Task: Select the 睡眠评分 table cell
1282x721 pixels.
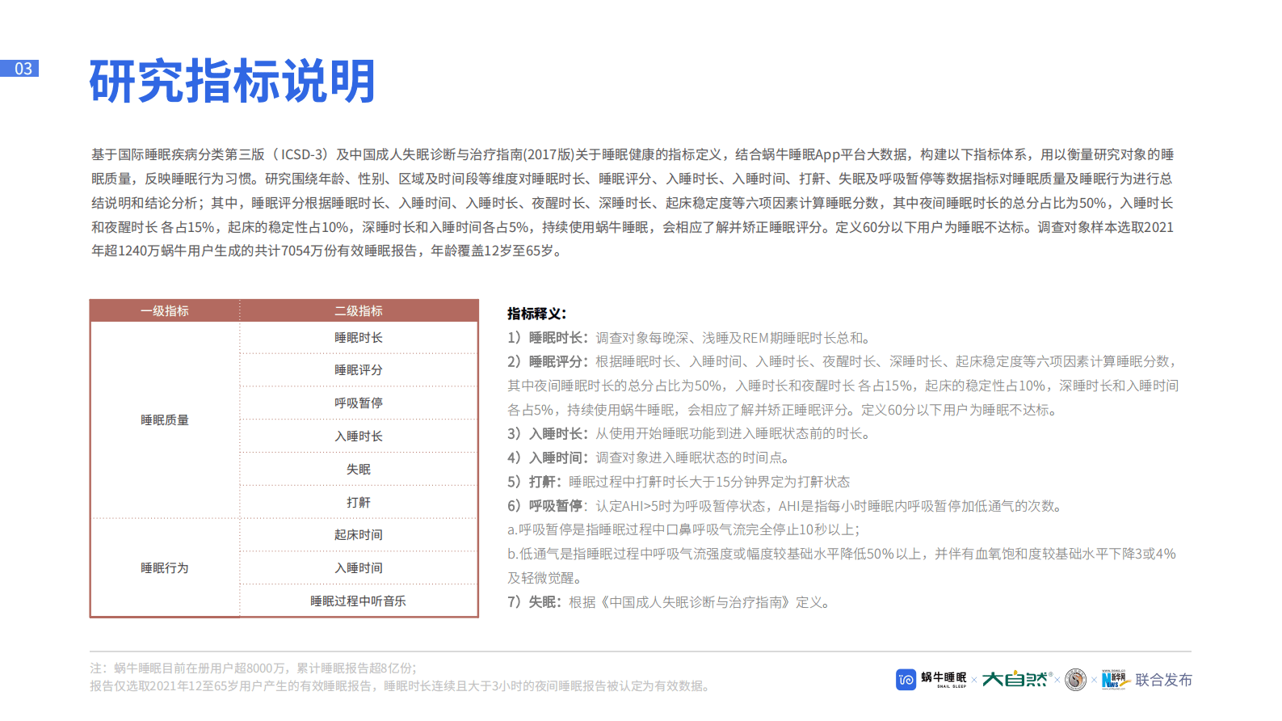Action: (x=359, y=369)
